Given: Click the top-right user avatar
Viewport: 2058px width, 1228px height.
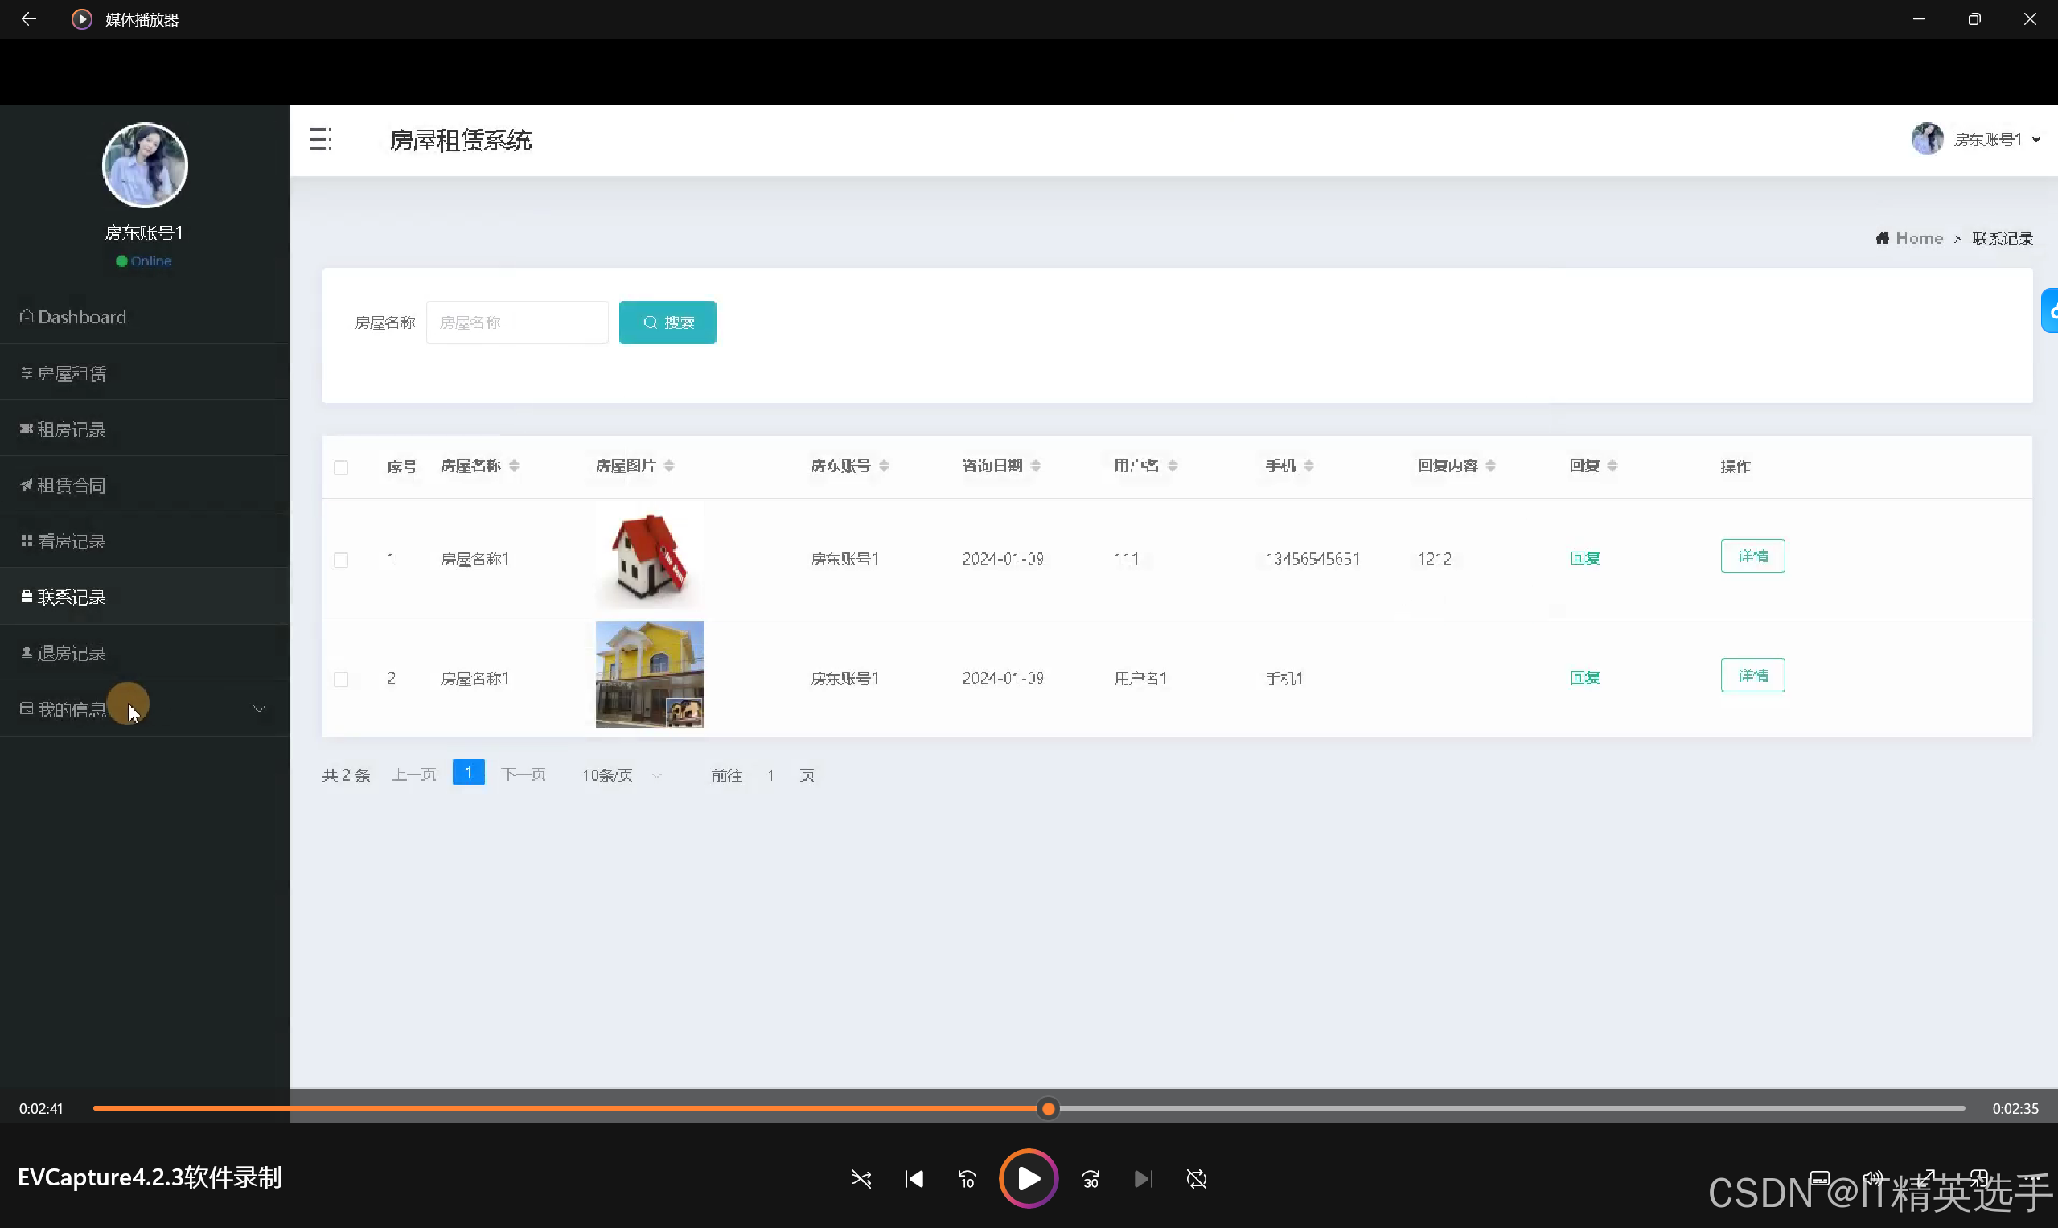Looking at the screenshot, I should [1927, 139].
